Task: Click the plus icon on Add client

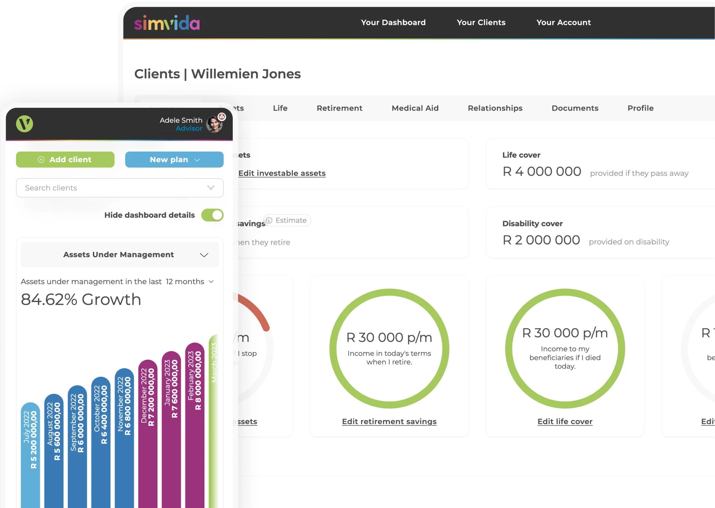Action: click(41, 160)
